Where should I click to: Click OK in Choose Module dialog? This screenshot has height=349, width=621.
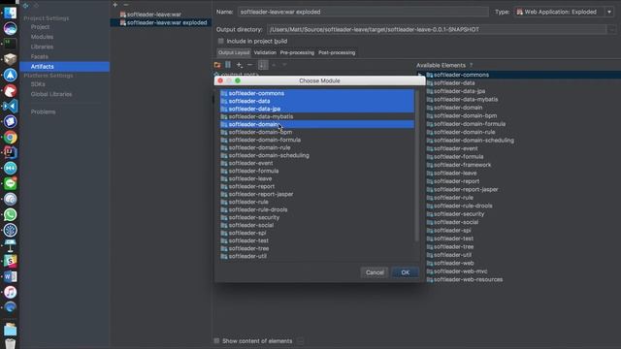pos(405,272)
